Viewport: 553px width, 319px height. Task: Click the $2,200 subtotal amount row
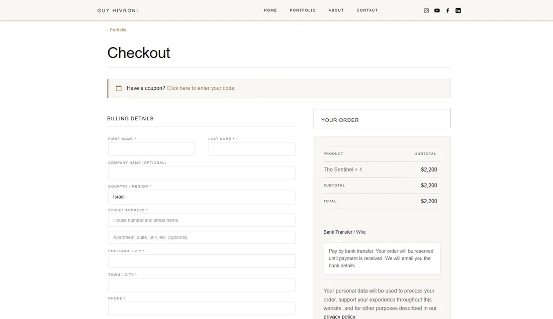coord(382,186)
